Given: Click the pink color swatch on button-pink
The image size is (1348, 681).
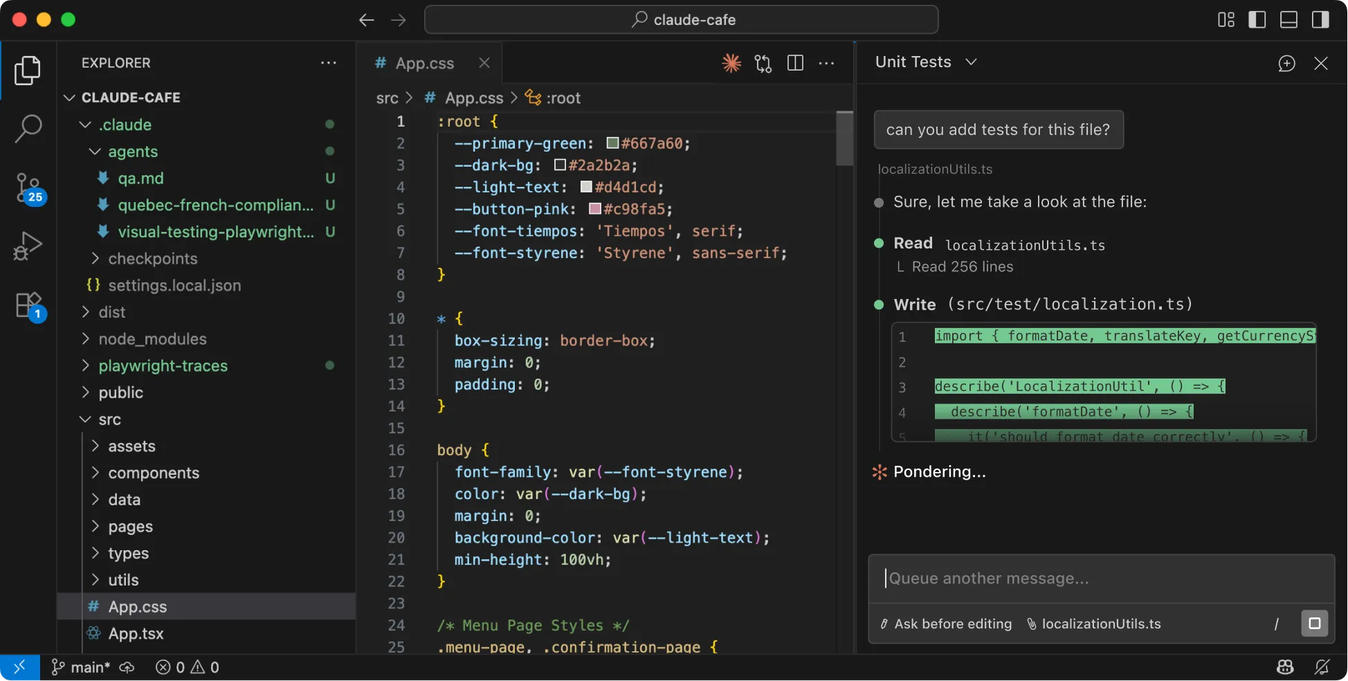Looking at the screenshot, I should [x=594, y=209].
